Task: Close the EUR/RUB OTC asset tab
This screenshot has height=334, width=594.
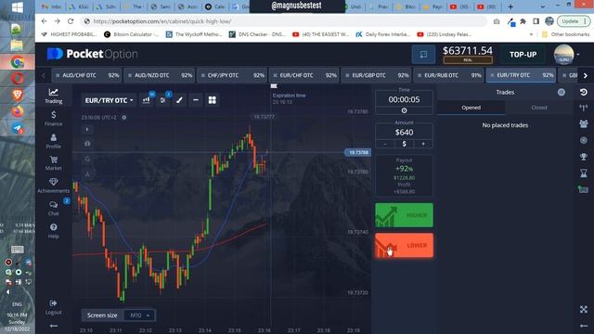Action: pyautogui.click(x=420, y=75)
